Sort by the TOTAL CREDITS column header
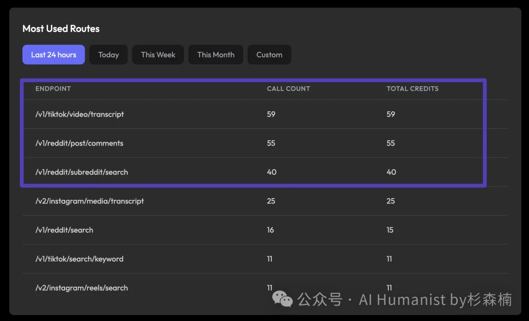 (412, 89)
